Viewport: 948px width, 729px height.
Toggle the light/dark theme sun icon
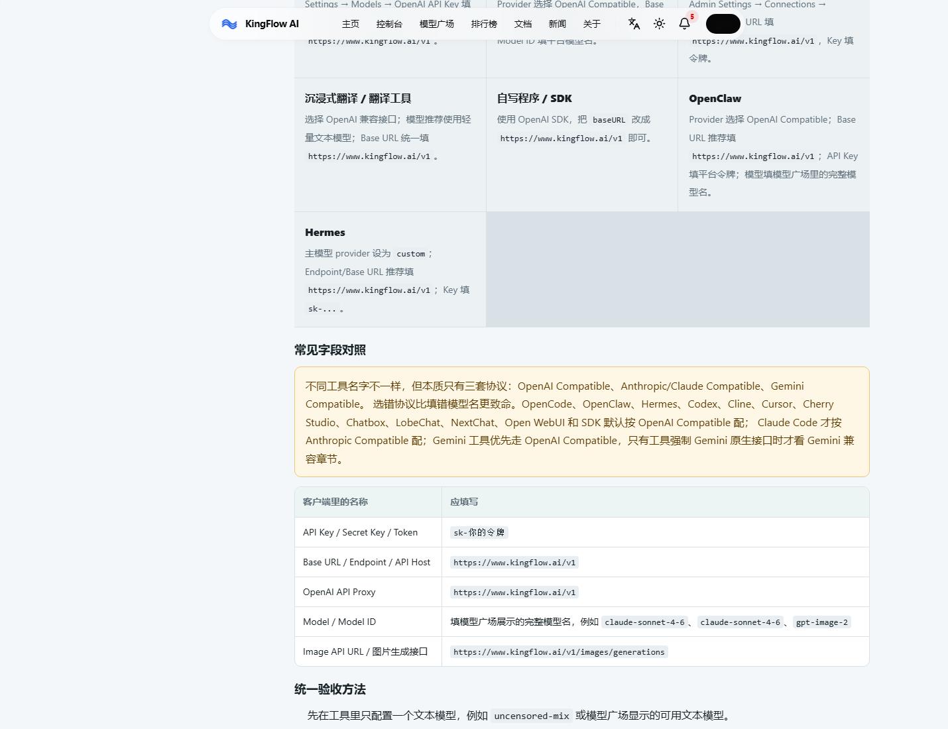(x=659, y=24)
